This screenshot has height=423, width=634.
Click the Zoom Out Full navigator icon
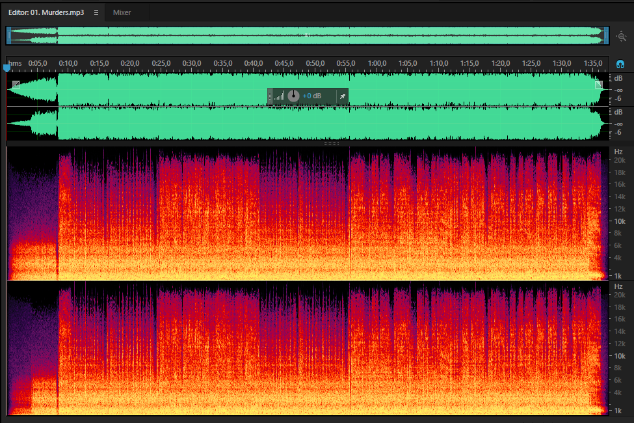click(x=622, y=36)
